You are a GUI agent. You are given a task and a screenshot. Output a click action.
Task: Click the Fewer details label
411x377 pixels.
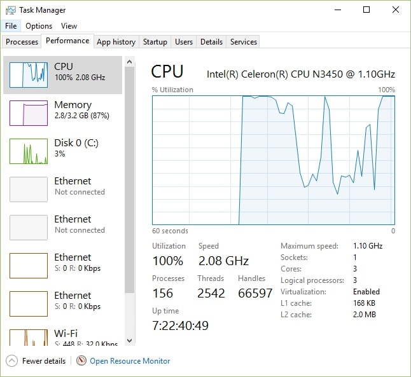44,361
